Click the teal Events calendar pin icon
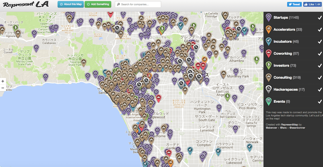Viewport: 323px width, 167px height. 268,101
